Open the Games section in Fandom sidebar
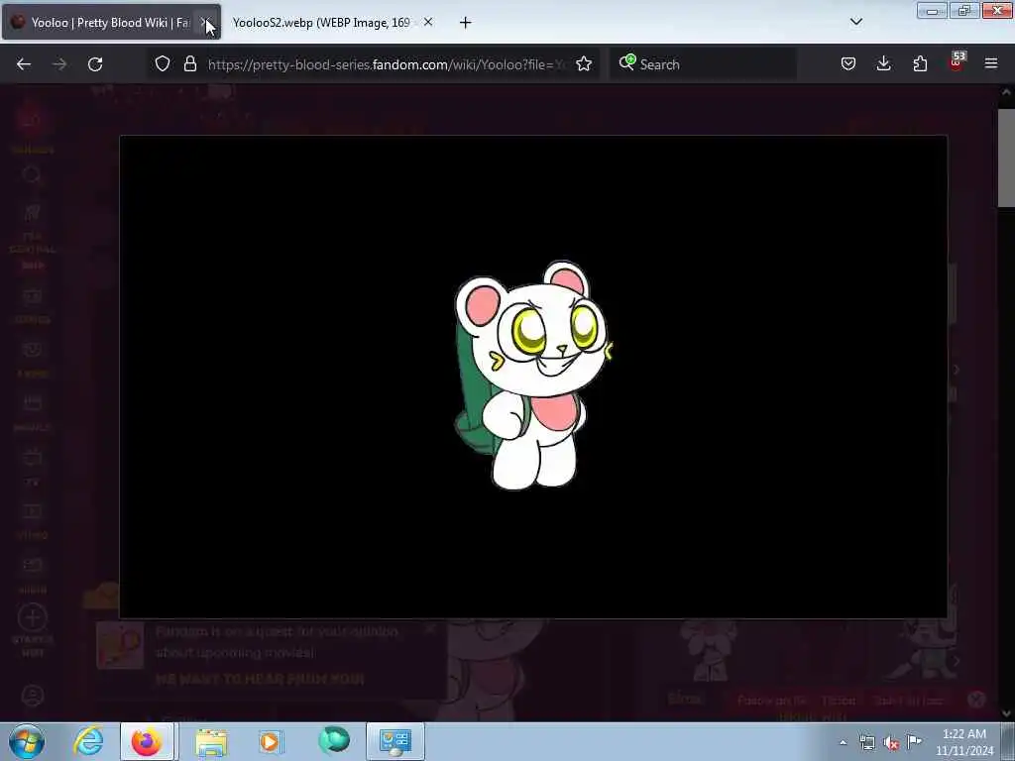The width and height of the screenshot is (1015, 761). click(32, 305)
